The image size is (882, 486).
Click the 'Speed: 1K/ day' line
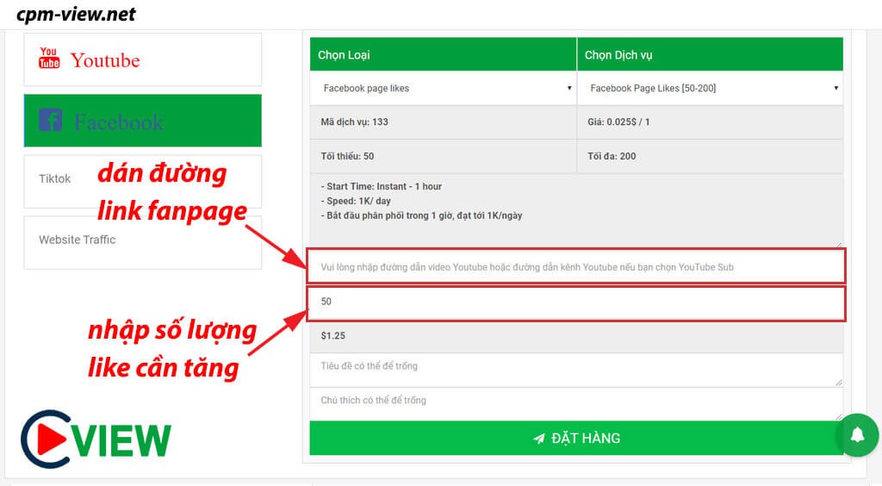pos(356,201)
